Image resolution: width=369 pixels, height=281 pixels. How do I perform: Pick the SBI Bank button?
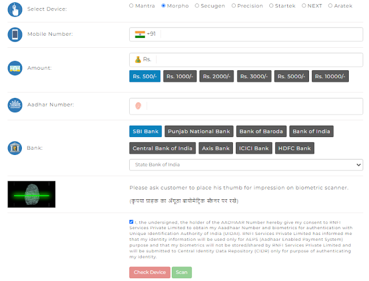[145, 131]
